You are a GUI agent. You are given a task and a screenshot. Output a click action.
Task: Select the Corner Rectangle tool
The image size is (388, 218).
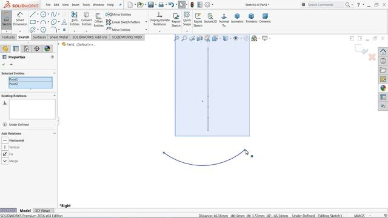[32, 22]
